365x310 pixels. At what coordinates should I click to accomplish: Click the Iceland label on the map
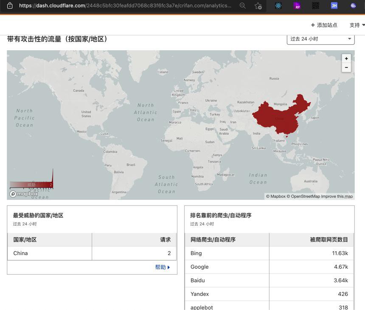[x=163, y=72]
